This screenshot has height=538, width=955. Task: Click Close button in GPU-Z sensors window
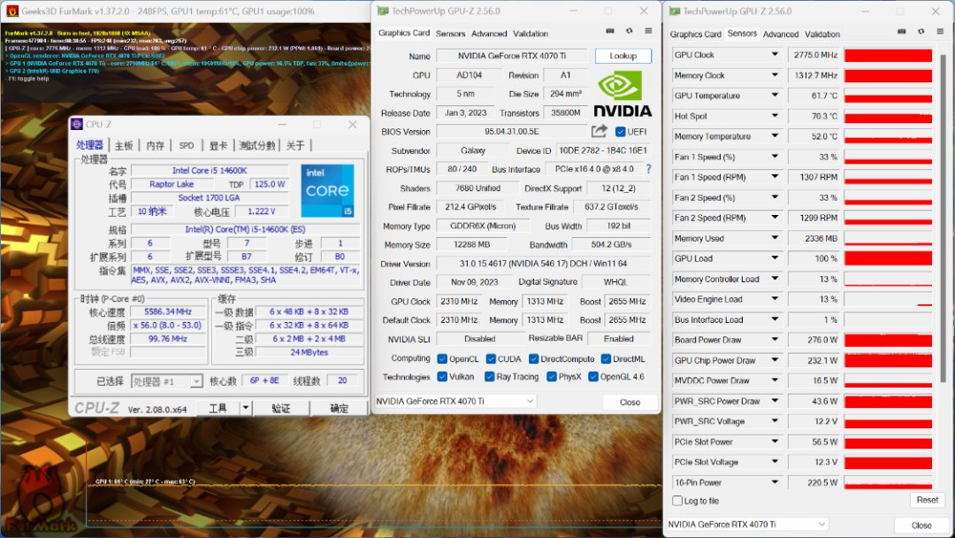pos(921,526)
